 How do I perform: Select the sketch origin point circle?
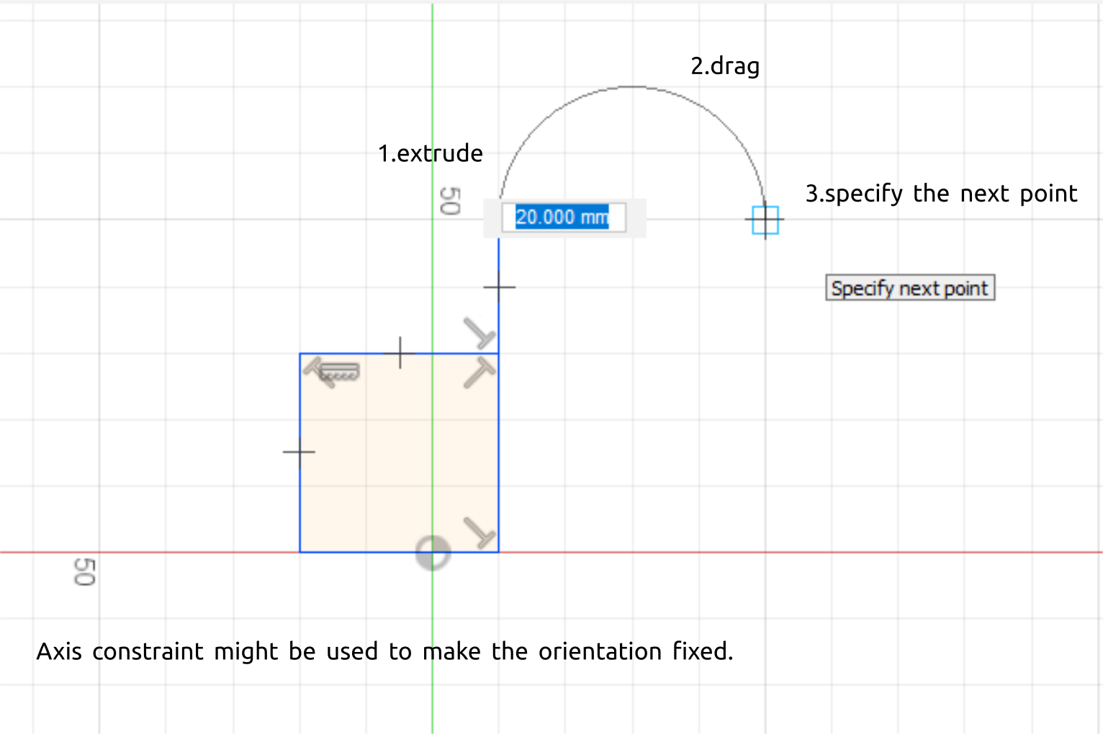point(433,553)
